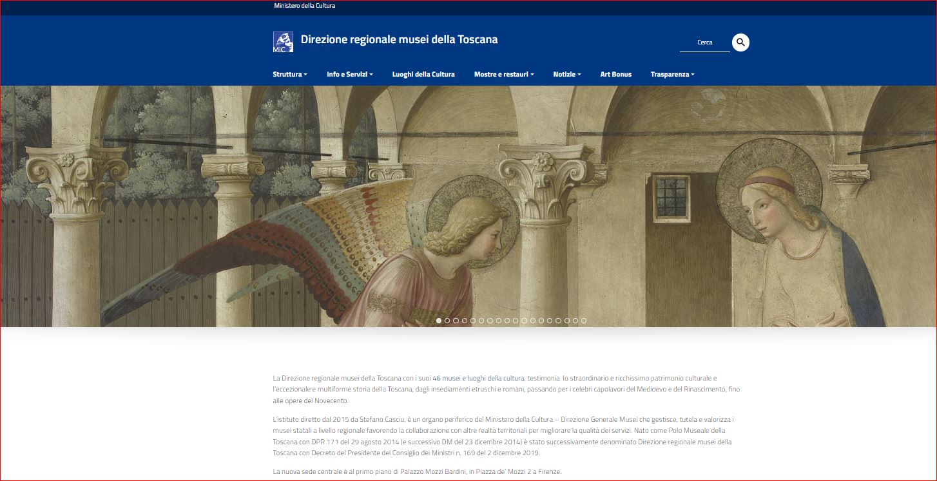
Task: Expand the Trasparenza dropdown
Action: 672,74
